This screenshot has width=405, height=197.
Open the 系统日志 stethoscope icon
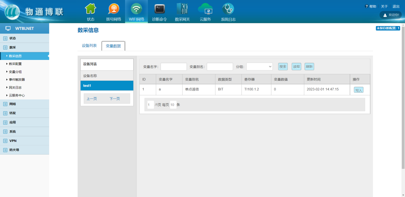[228, 9]
